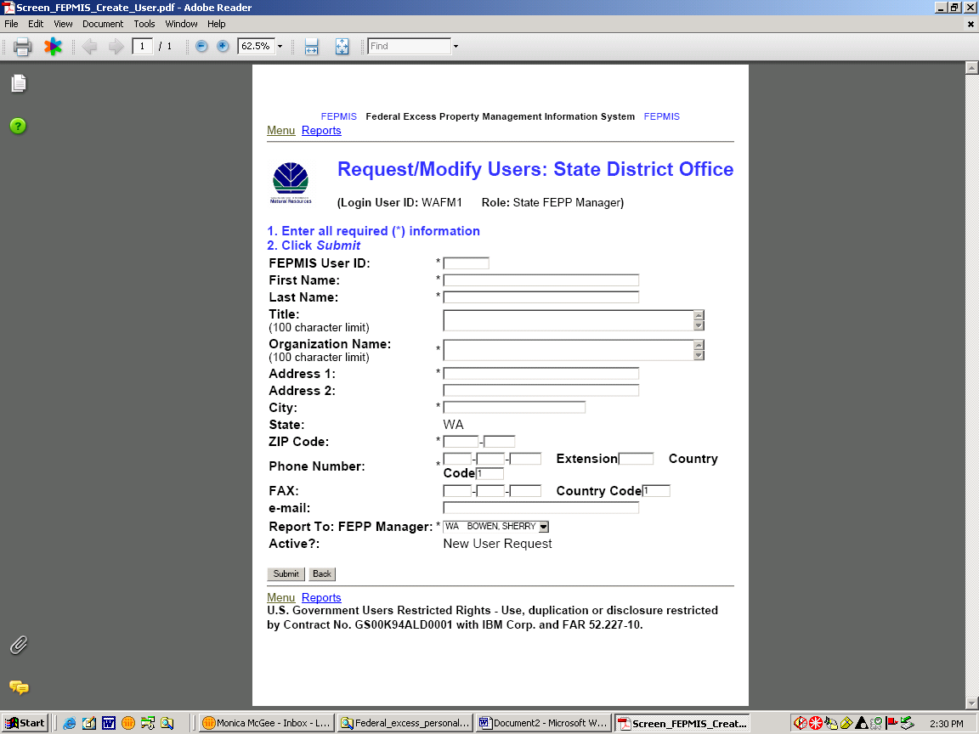This screenshot has height=734, width=979.
Task: Open the green Help question icon
Action: coord(18,126)
